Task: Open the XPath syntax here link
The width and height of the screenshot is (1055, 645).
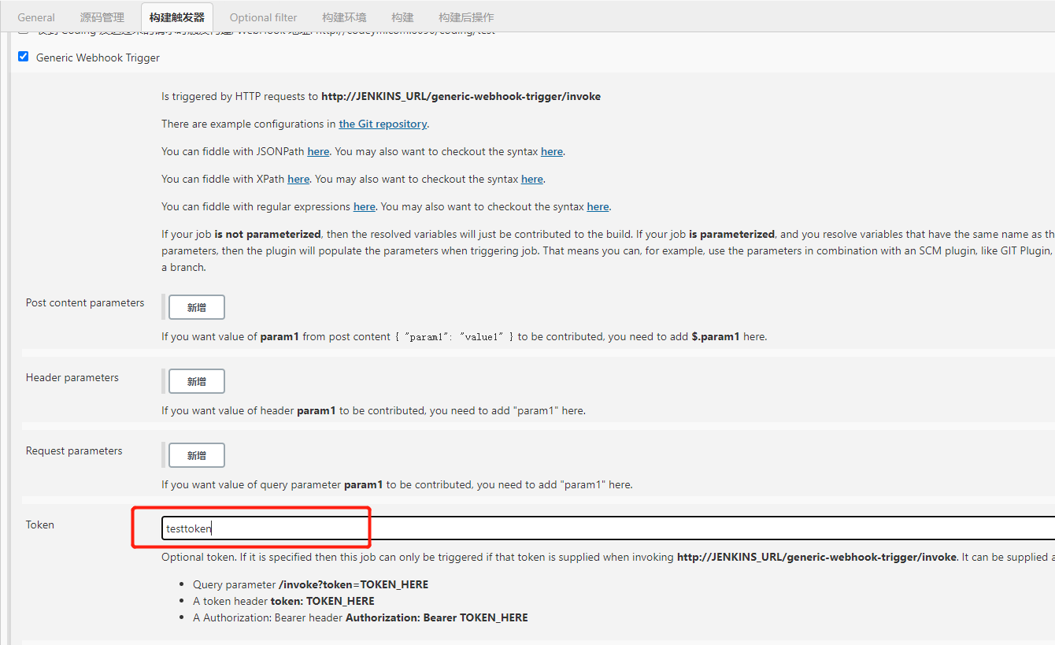Action: tap(531, 179)
